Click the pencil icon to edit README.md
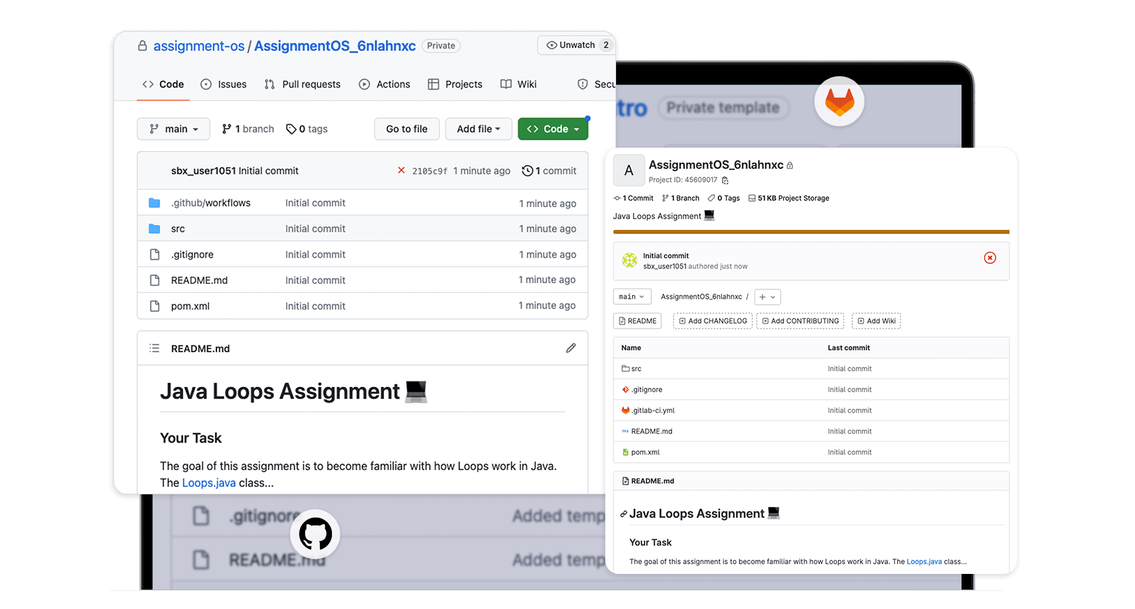 click(x=571, y=348)
